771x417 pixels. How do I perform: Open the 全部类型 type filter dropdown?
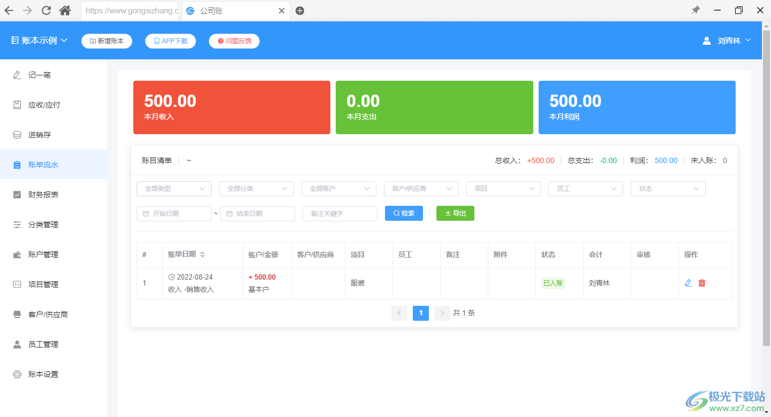(x=173, y=188)
